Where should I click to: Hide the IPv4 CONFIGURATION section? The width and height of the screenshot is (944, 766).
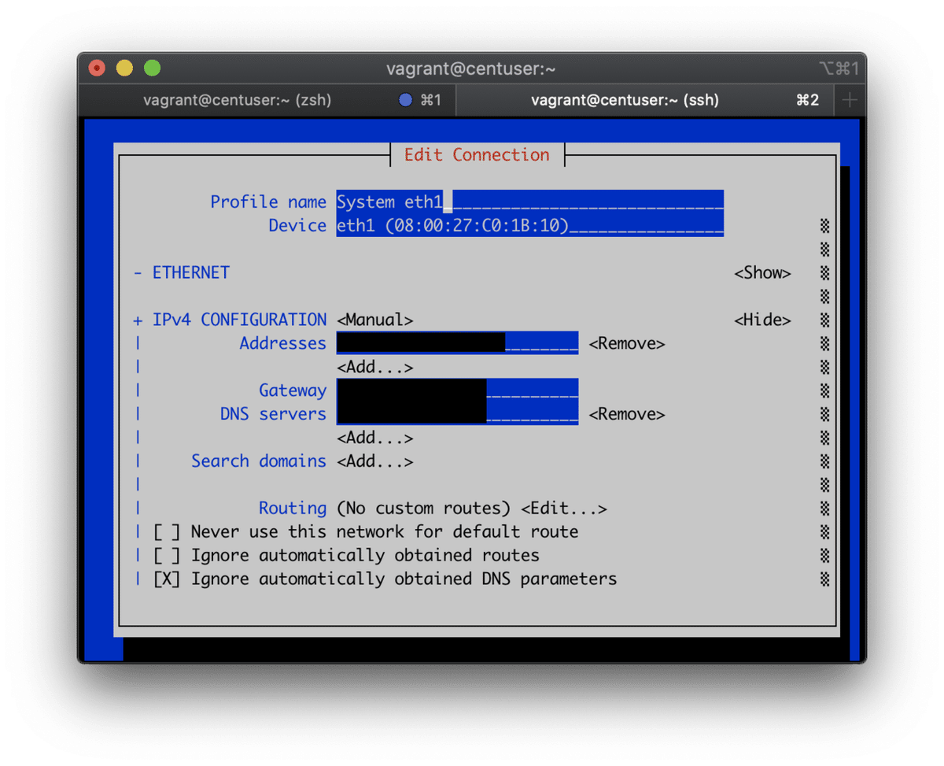762,320
